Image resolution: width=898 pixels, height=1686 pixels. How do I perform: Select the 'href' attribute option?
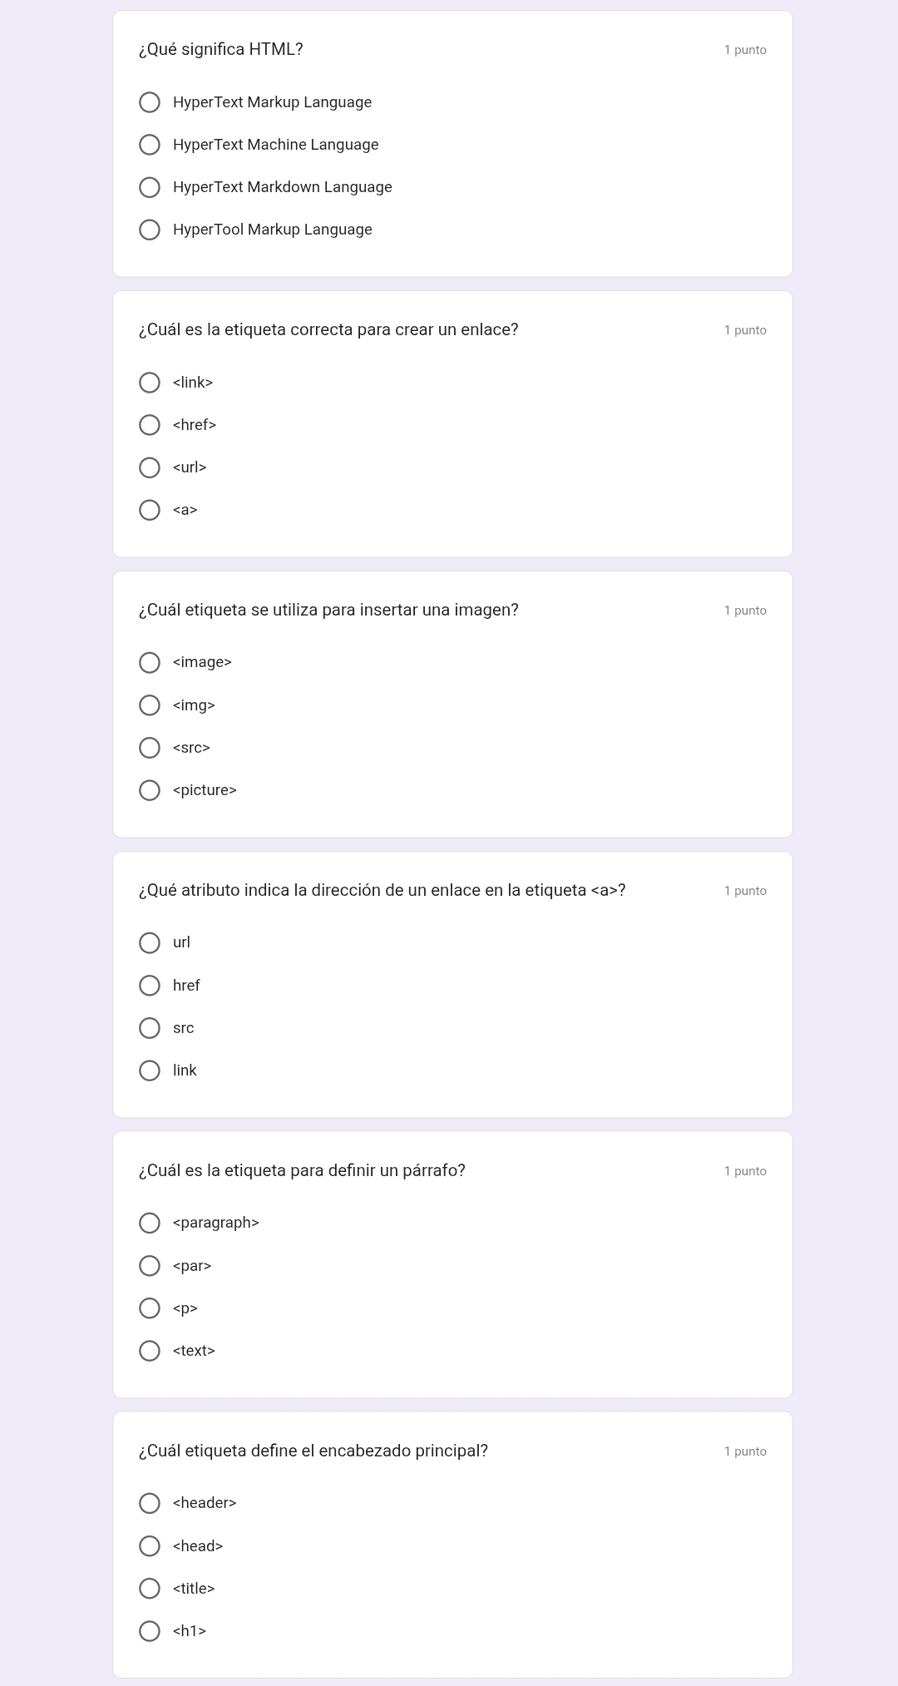click(150, 986)
